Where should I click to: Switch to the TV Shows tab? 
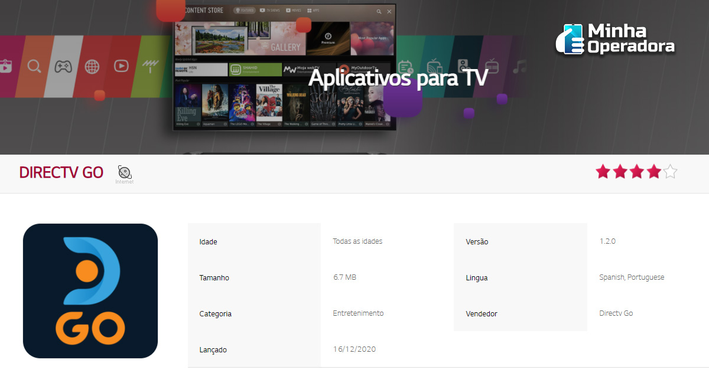[x=269, y=11]
